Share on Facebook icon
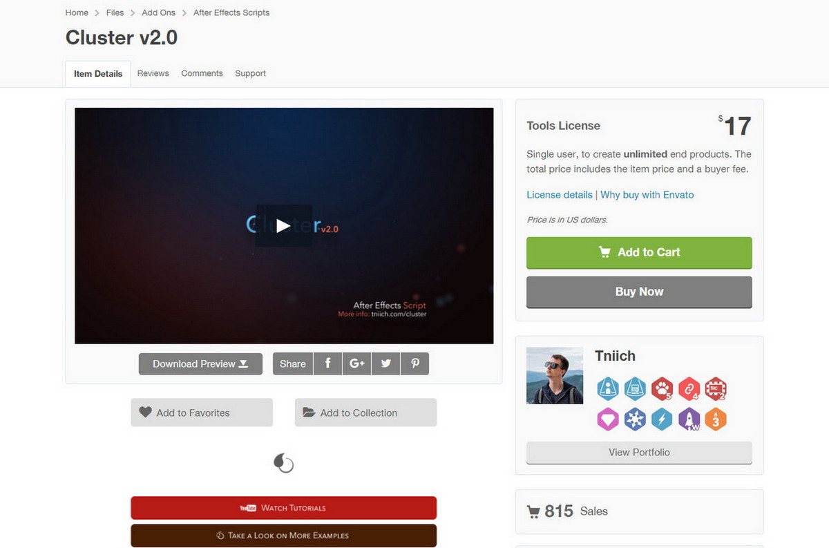Image resolution: width=829 pixels, height=548 pixels. pyautogui.click(x=327, y=363)
